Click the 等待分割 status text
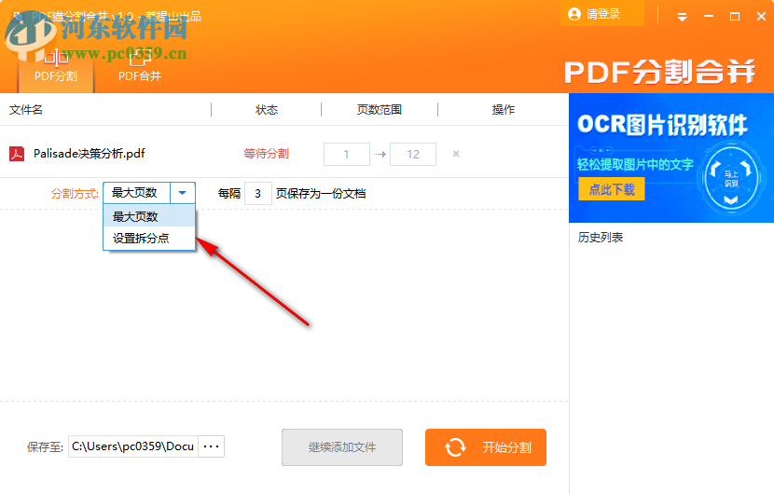774x494 pixels. [266, 154]
